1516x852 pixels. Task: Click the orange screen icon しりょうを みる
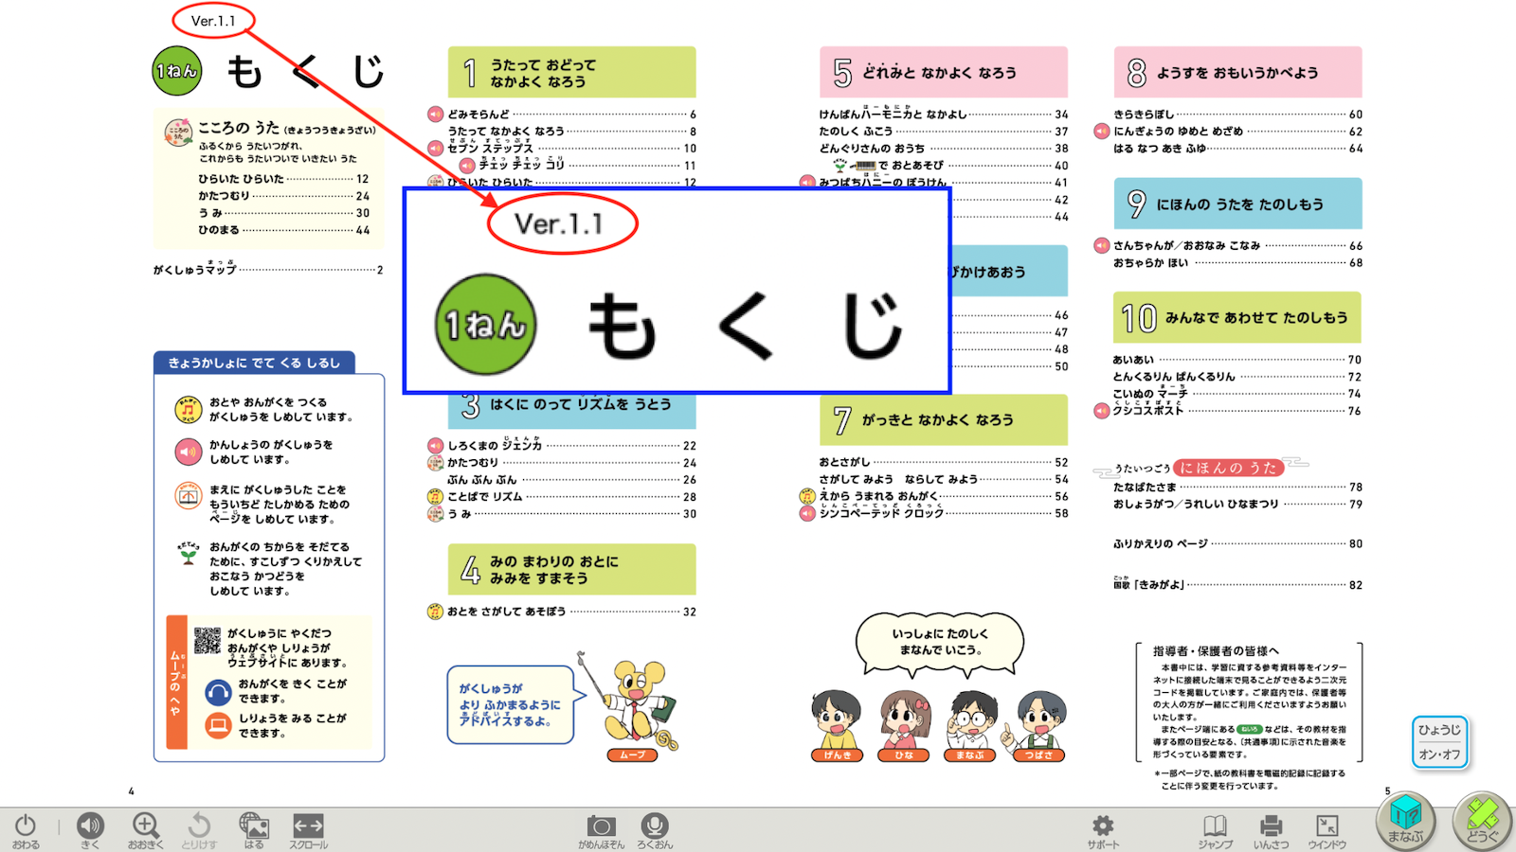[218, 726]
